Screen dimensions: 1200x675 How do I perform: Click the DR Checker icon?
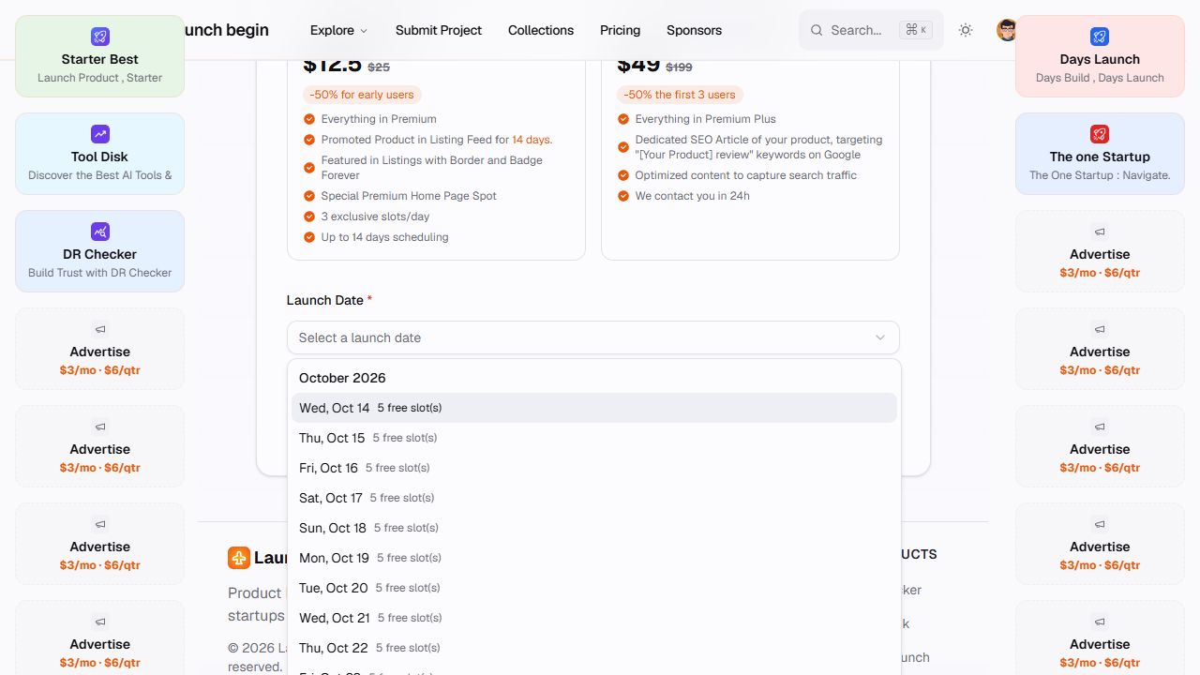pos(100,232)
